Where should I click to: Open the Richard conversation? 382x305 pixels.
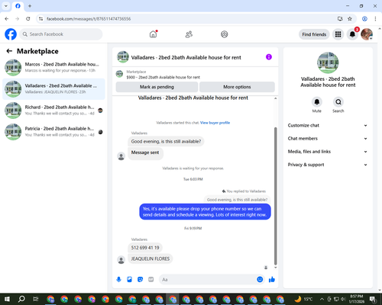tap(53, 111)
